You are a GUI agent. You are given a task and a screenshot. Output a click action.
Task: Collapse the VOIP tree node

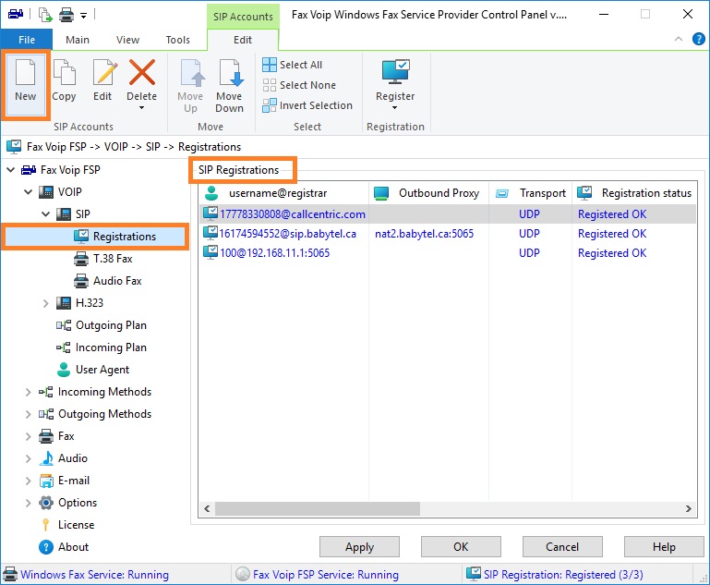(28, 192)
